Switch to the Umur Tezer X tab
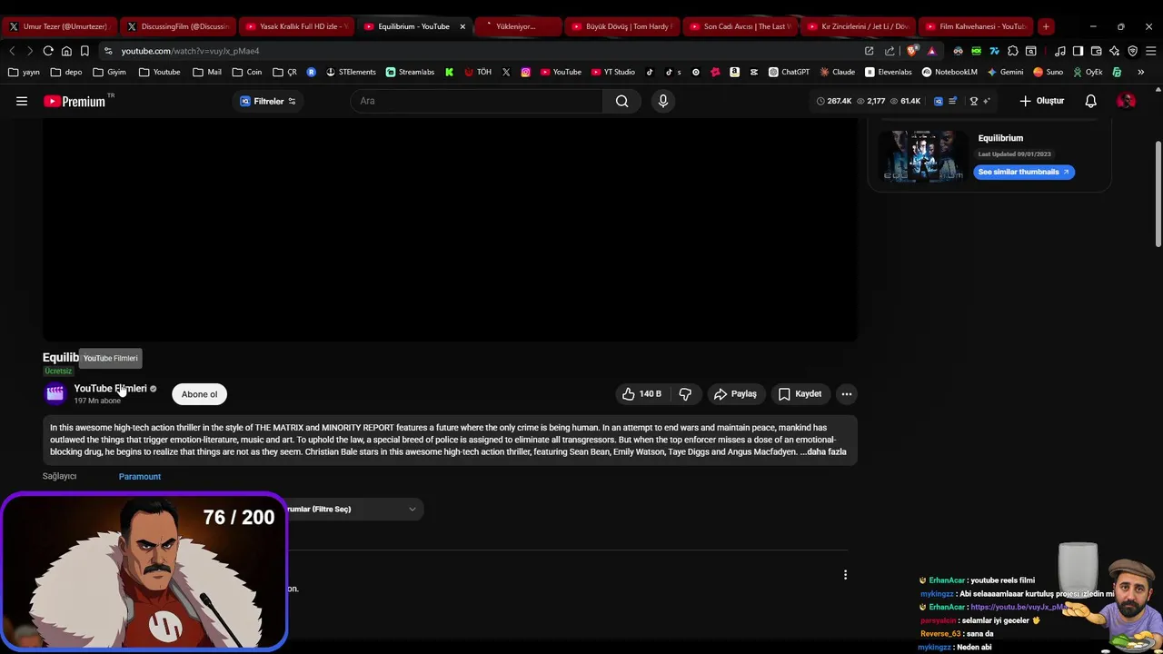 [x=58, y=26]
